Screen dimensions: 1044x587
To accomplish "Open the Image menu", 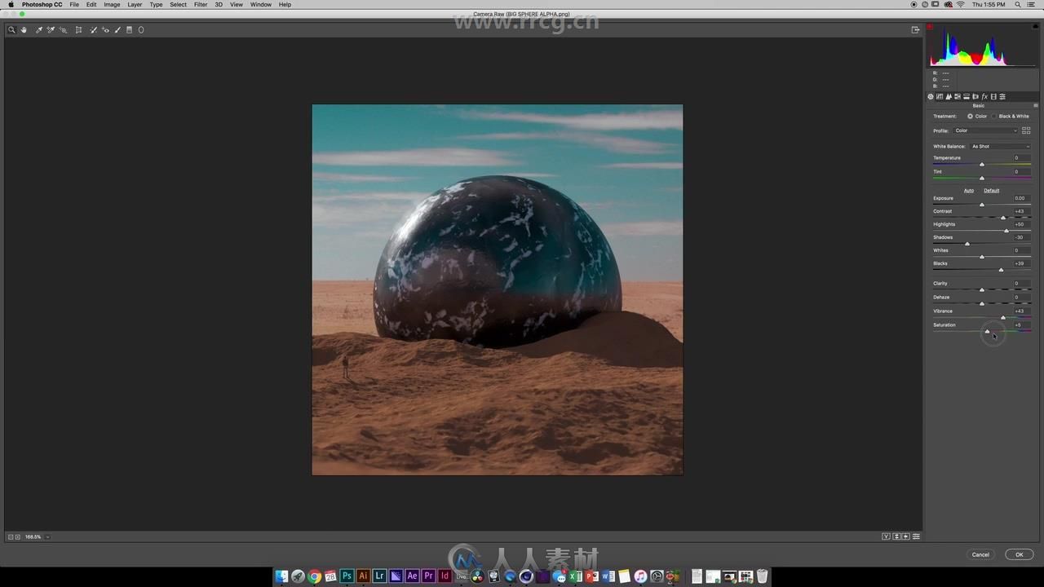I will coord(112,5).
